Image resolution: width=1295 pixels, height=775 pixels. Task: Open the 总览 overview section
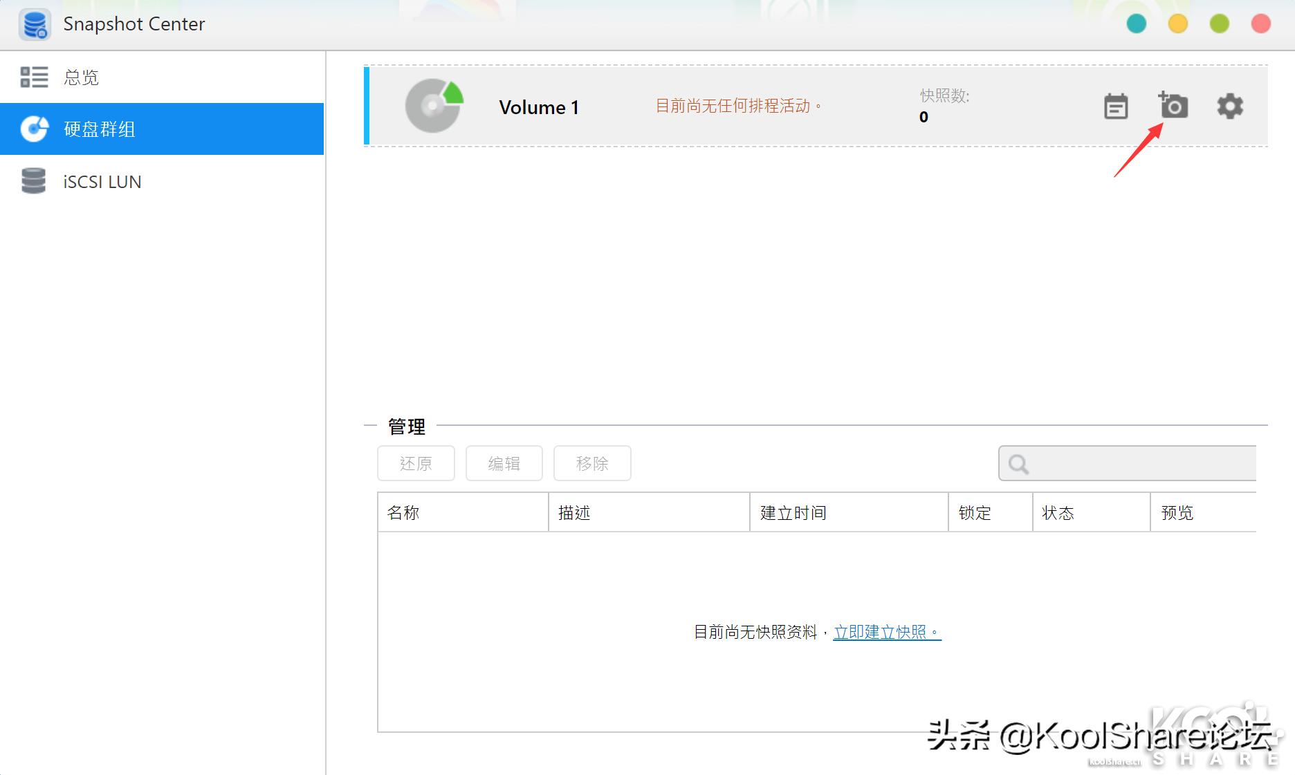(81, 77)
